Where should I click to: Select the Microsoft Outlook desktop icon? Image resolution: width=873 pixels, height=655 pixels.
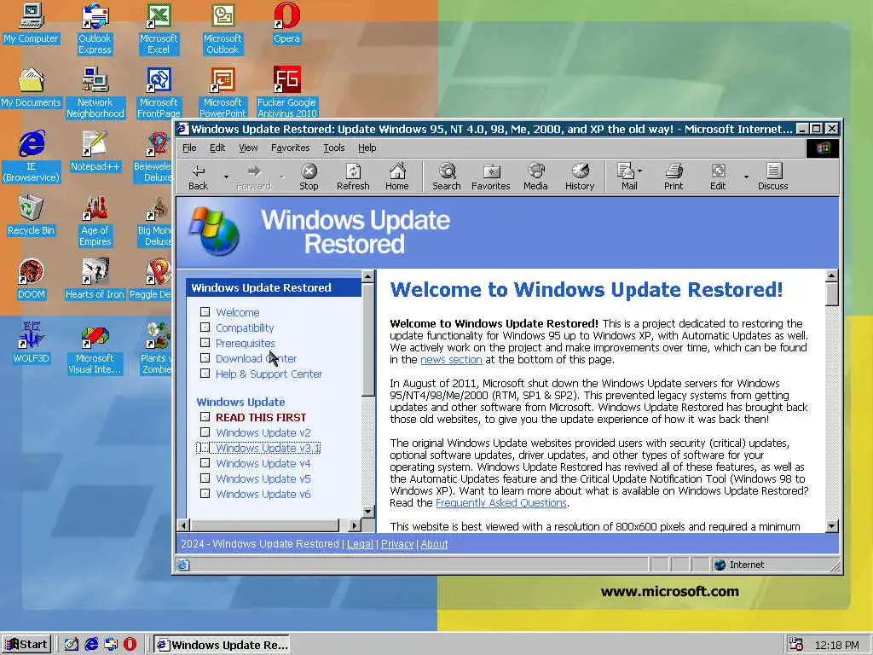(x=223, y=29)
